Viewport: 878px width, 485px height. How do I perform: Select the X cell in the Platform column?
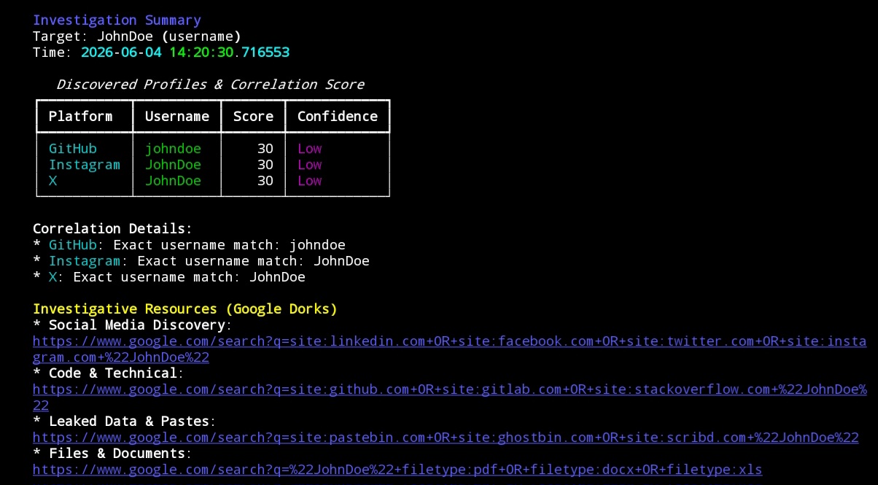pos(53,181)
